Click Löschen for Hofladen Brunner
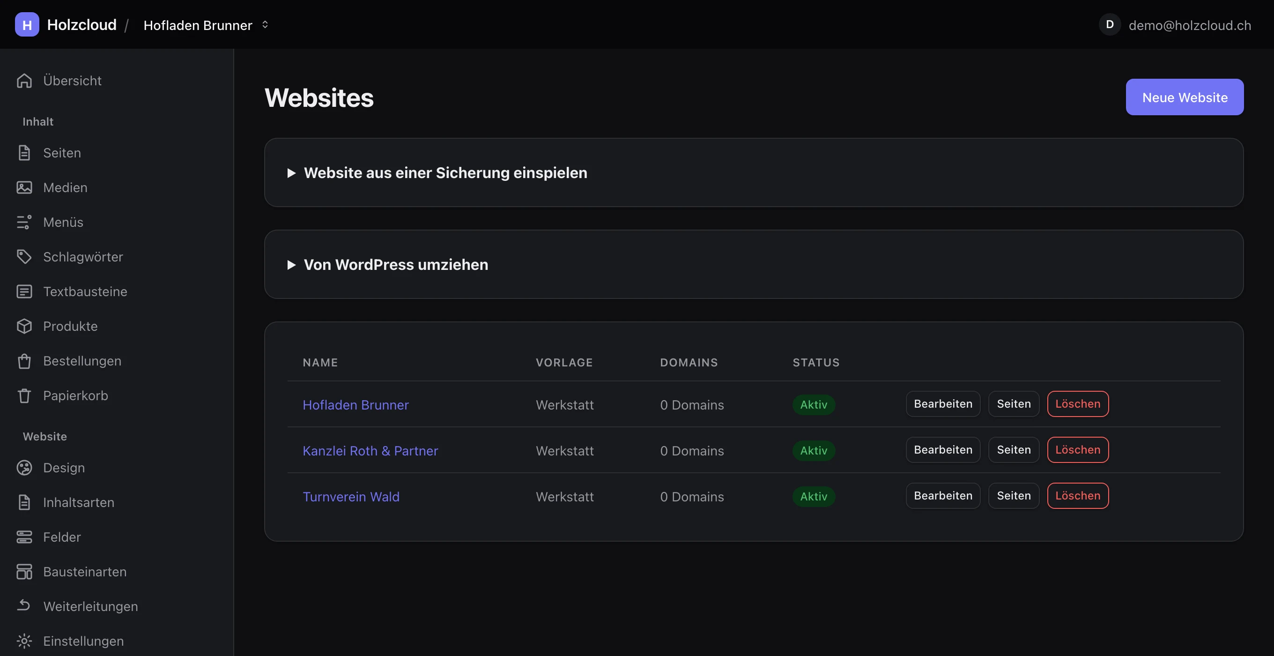Image resolution: width=1274 pixels, height=656 pixels. [1078, 404]
